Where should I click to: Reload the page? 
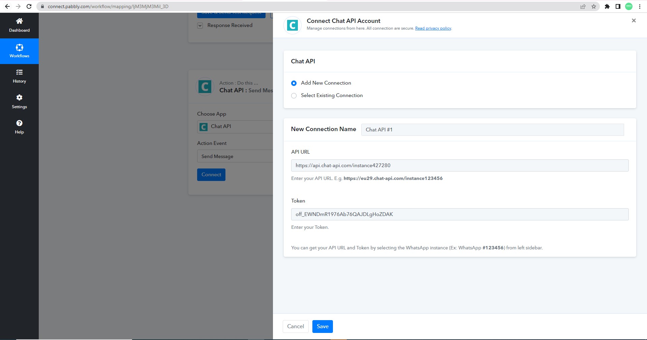29,6
